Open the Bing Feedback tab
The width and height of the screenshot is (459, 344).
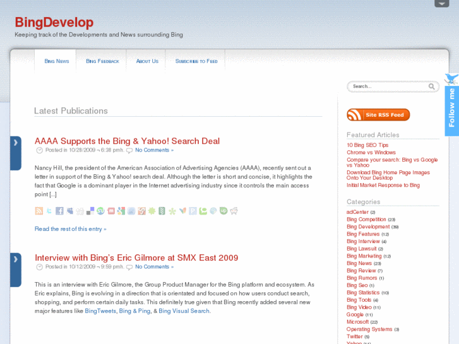tap(102, 61)
